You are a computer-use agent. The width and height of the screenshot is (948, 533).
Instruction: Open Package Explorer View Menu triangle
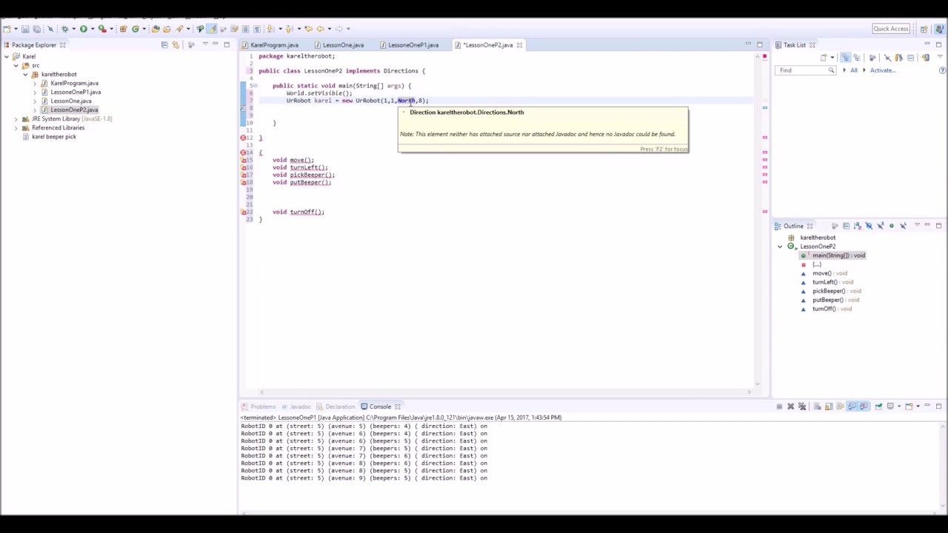pyautogui.click(x=204, y=44)
